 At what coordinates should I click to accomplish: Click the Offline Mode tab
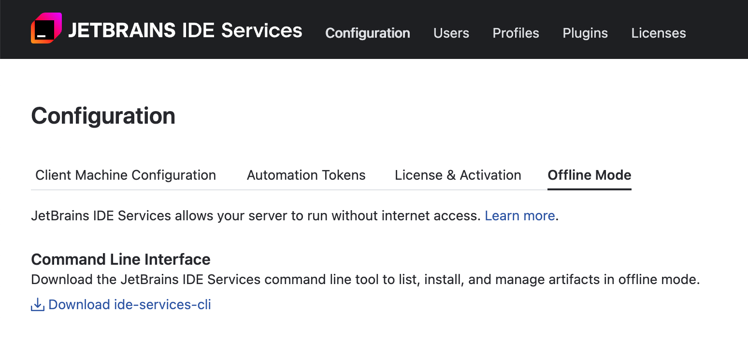tap(589, 175)
